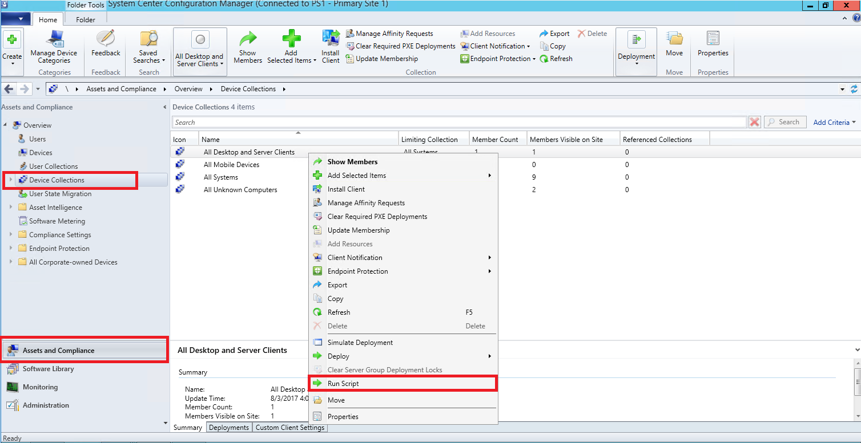Open Deploy submenu in context menu
Viewport: 861px width, 443px height.
coord(403,356)
